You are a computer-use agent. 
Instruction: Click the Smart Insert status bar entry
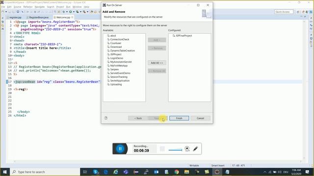tap(218, 165)
